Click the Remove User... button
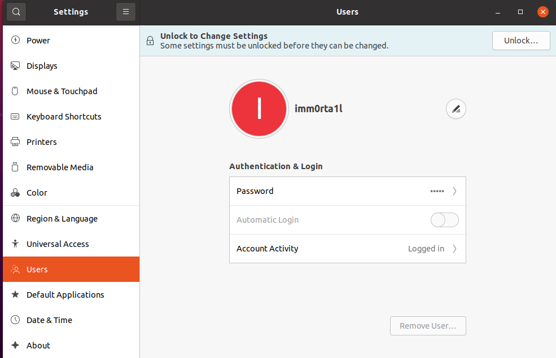This screenshot has width=556, height=358. click(x=427, y=326)
